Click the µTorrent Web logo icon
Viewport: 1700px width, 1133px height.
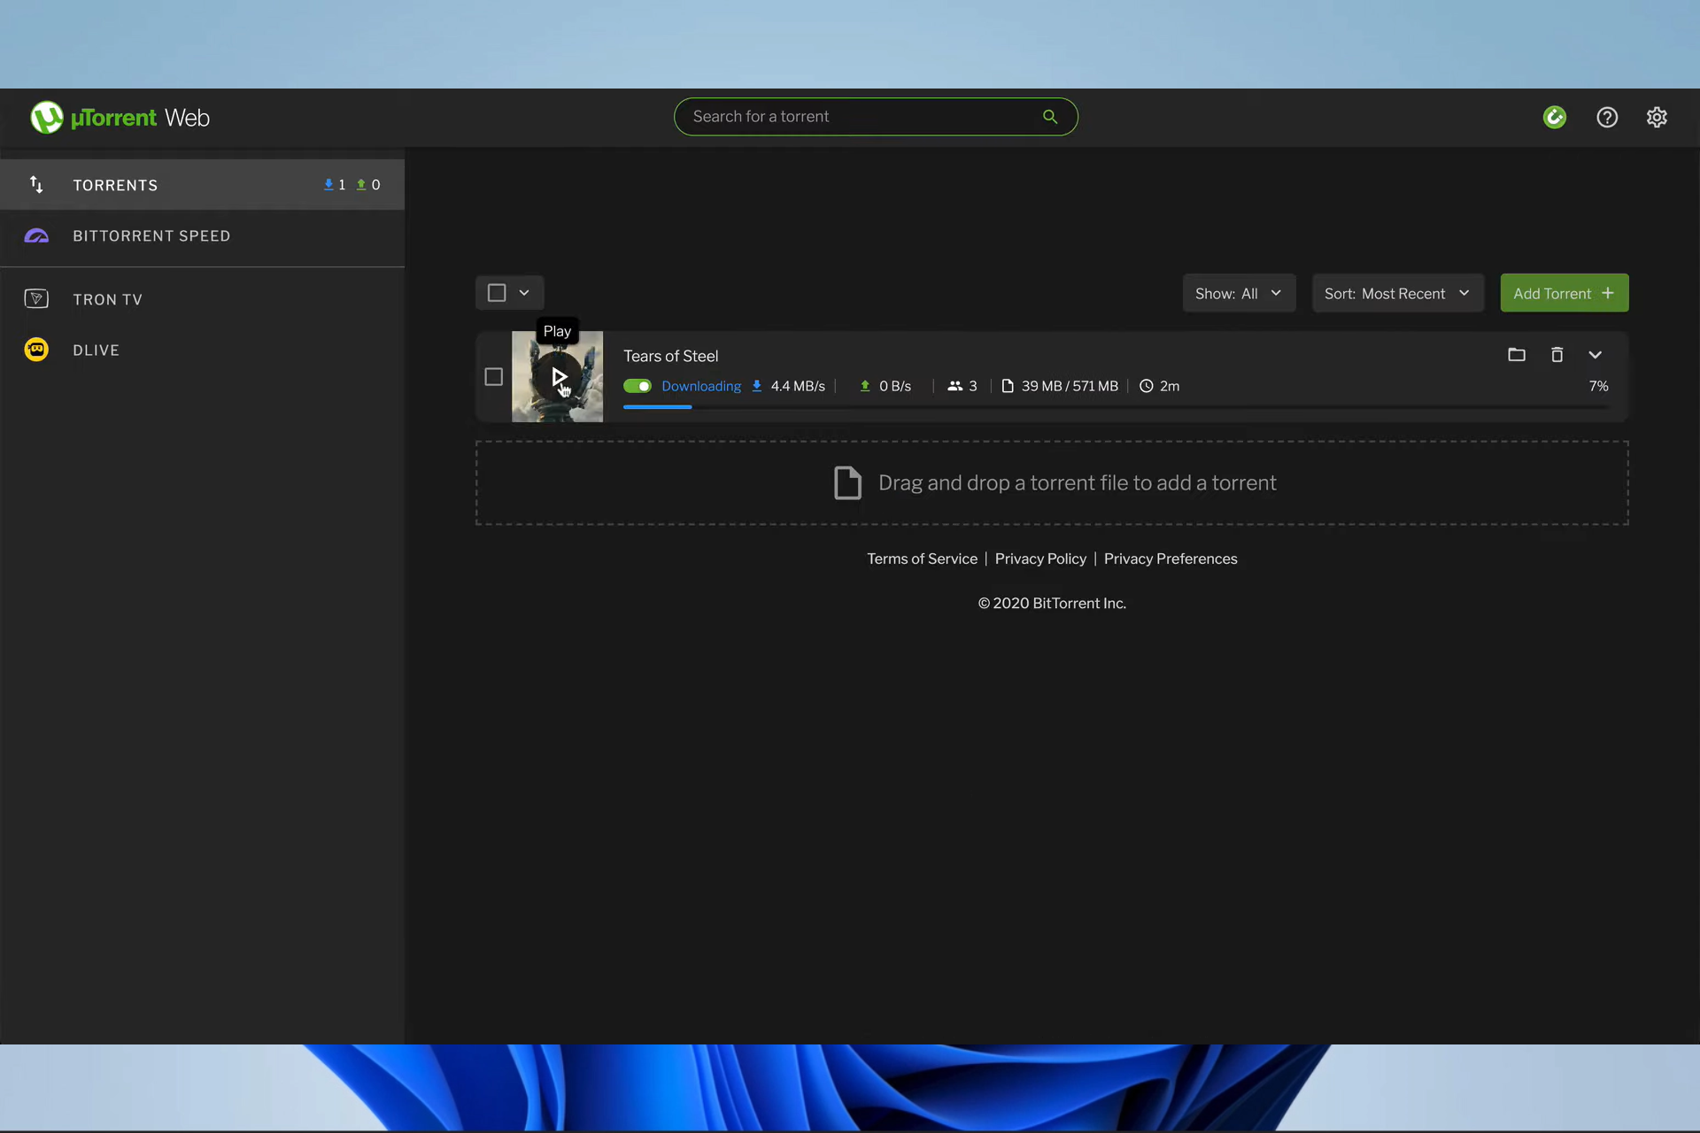pyautogui.click(x=45, y=116)
